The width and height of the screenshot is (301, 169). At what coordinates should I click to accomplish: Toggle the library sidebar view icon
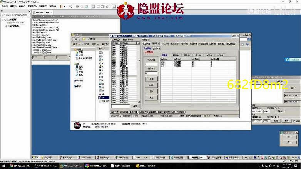coord(93,6)
